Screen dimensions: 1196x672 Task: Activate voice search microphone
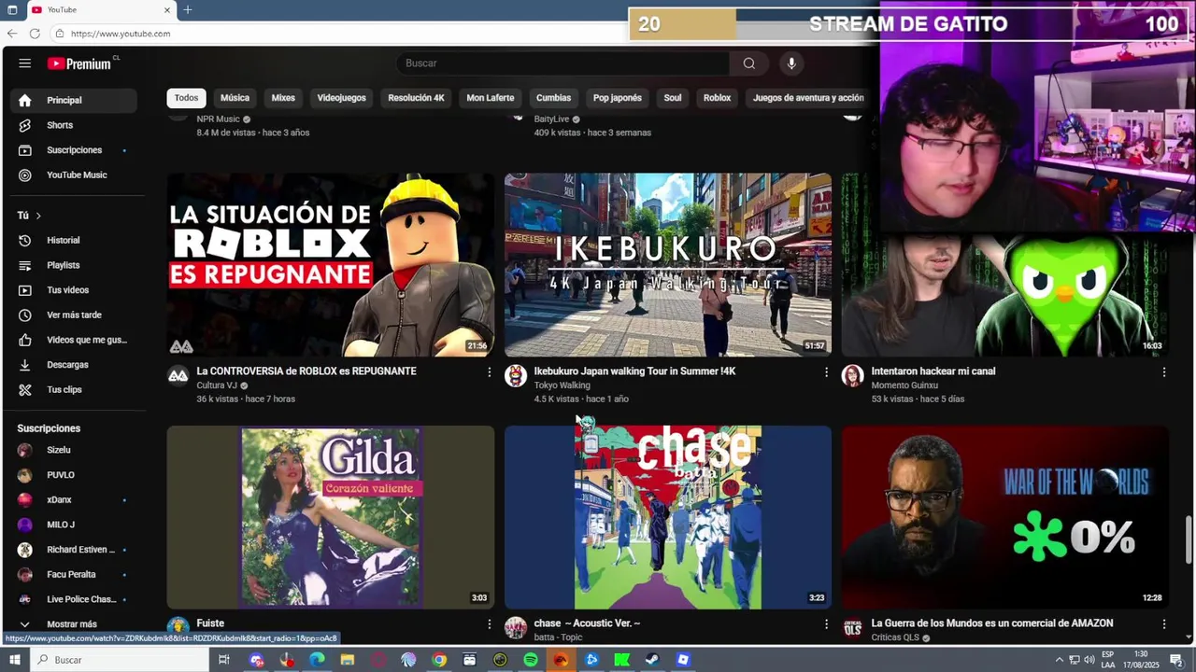click(791, 63)
